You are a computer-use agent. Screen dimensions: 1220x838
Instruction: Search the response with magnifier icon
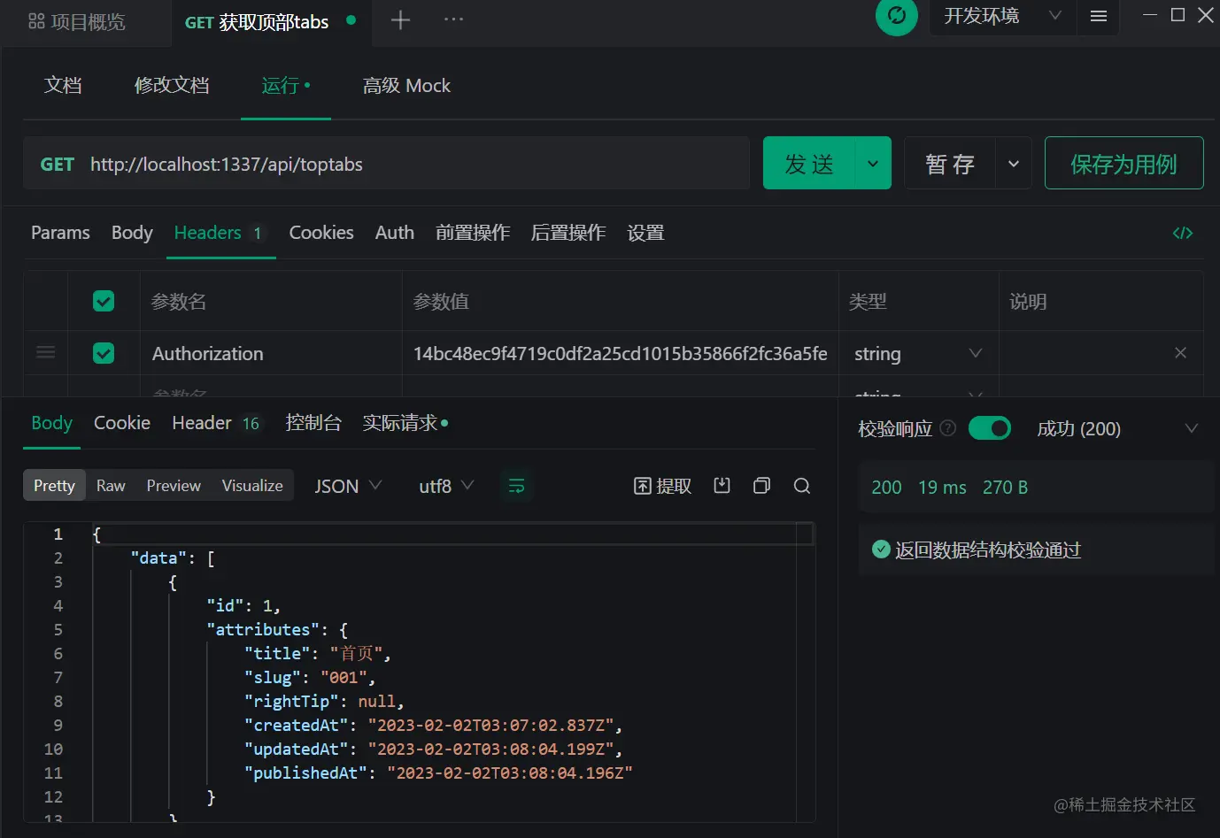click(x=802, y=485)
